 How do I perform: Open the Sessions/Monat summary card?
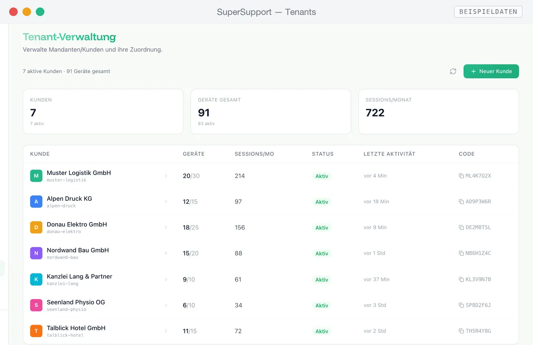(x=438, y=111)
